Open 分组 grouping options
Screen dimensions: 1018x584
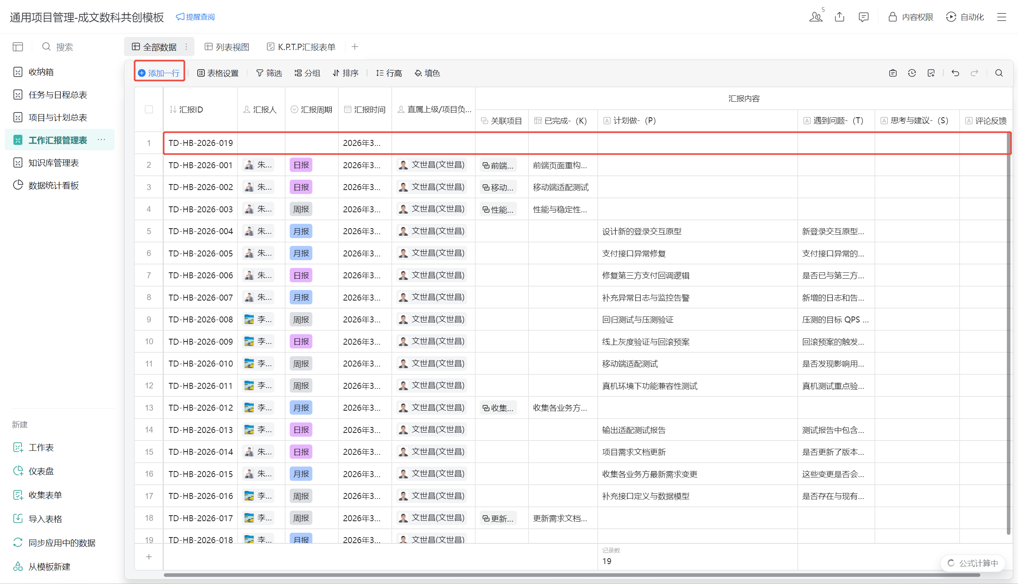[307, 73]
